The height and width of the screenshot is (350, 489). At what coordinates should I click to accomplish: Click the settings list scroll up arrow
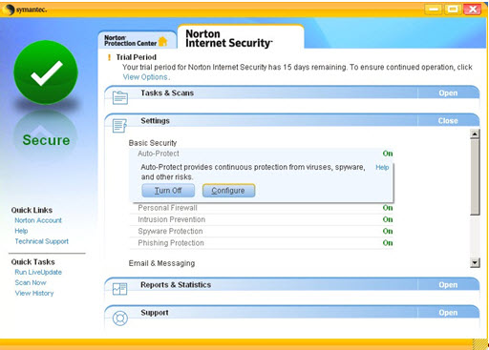[475, 134]
